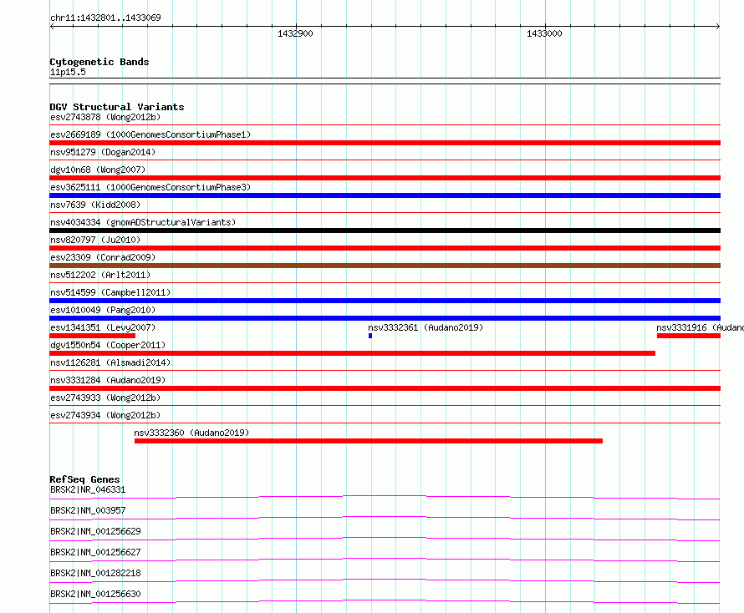
Task: Open variant esv1341351 (Levy2007)
Action: (103, 327)
